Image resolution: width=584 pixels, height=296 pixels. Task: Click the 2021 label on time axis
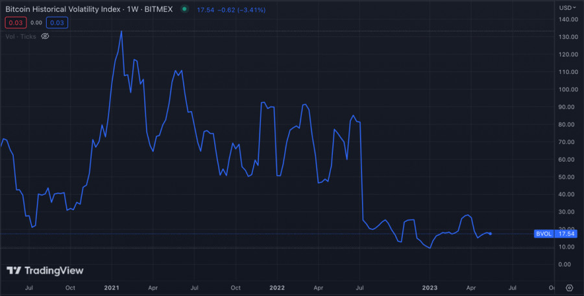[112, 287]
